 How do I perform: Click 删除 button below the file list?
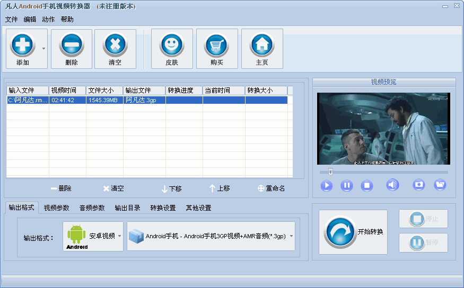[61, 188]
